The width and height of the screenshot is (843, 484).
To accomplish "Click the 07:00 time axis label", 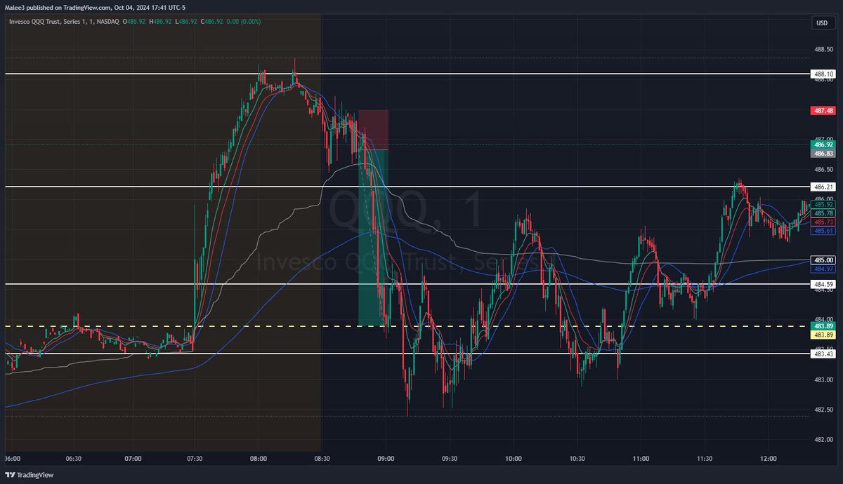I will point(133,458).
